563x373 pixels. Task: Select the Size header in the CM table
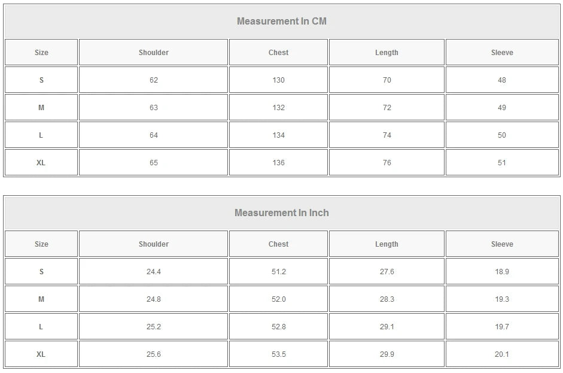[41, 53]
